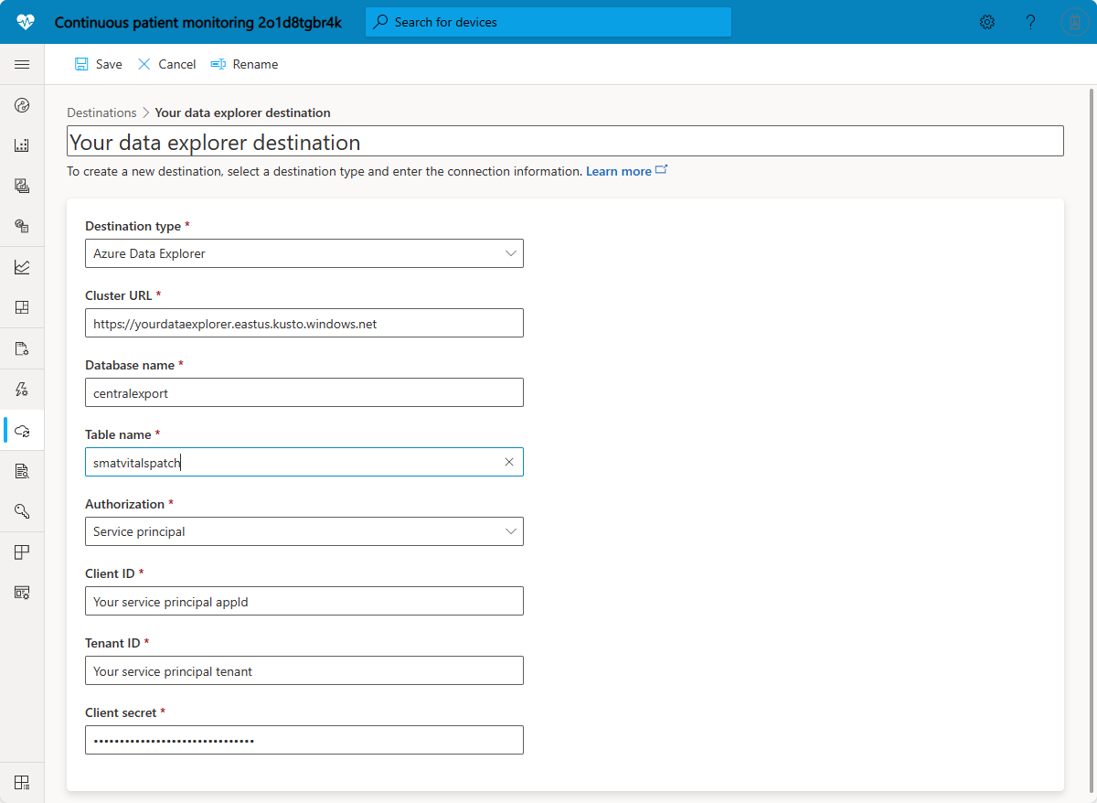The width and height of the screenshot is (1097, 803).
Task: Navigate to the Destinations breadcrumb
Action: click(101, 112)
